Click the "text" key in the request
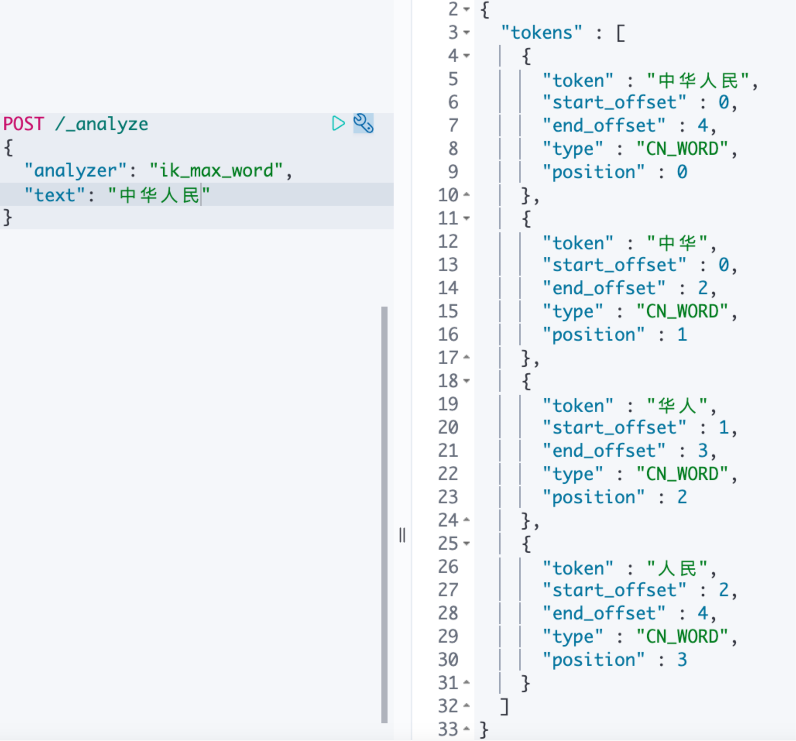 coord(55,195)
